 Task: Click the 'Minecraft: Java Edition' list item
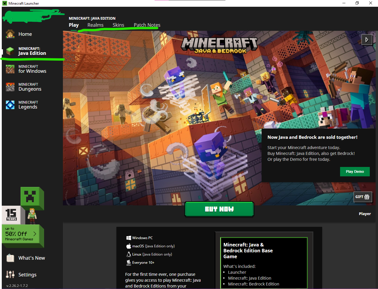[x=250, y=278]
